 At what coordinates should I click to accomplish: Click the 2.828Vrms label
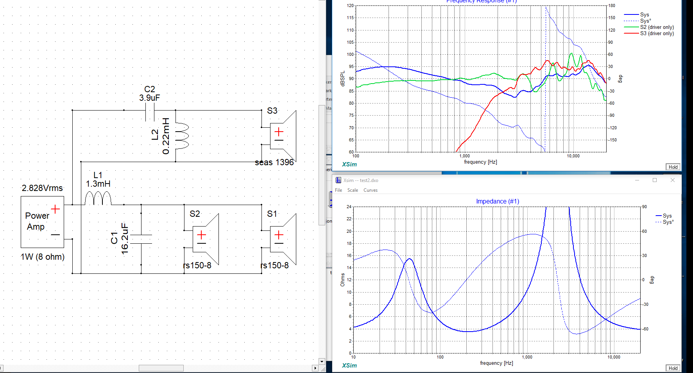pos(42,188)
